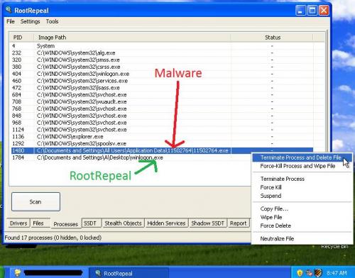The height and width of the screenshot is (278, 355).
Task: Open the Settings menu
Action: coord(30,21)
